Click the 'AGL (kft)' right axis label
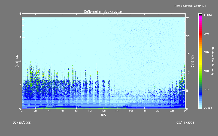Image resolution: width=218 pixels, height=136 pixels. point(192,61)
